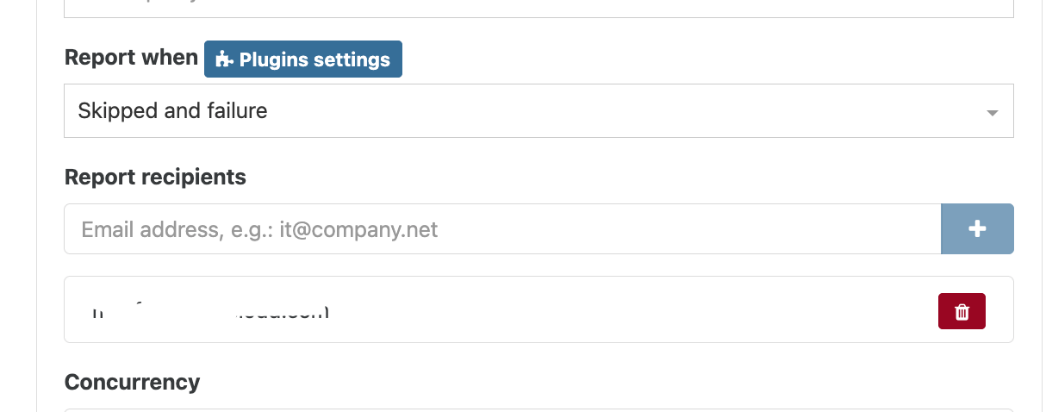1046x412 pixels.
Task: Click the it@company.net placeholder text
Action: click(x=358, y=229)
